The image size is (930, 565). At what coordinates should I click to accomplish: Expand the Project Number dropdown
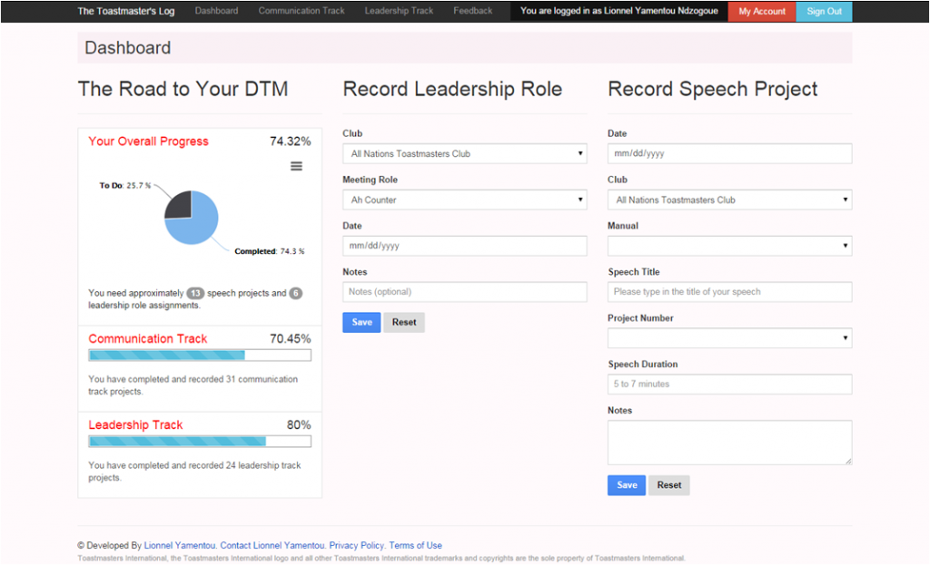pos(729,338)
